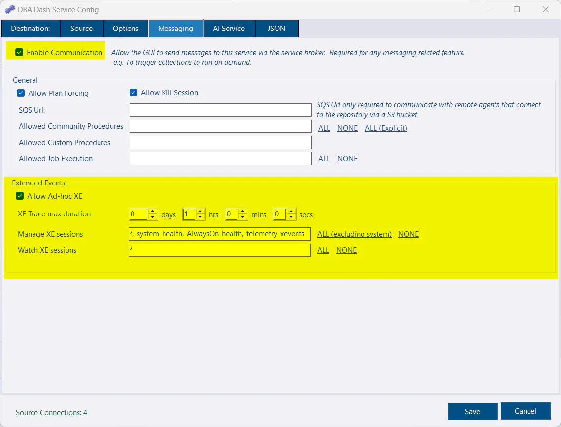Go to the AI Service tab

pos(229,29)
